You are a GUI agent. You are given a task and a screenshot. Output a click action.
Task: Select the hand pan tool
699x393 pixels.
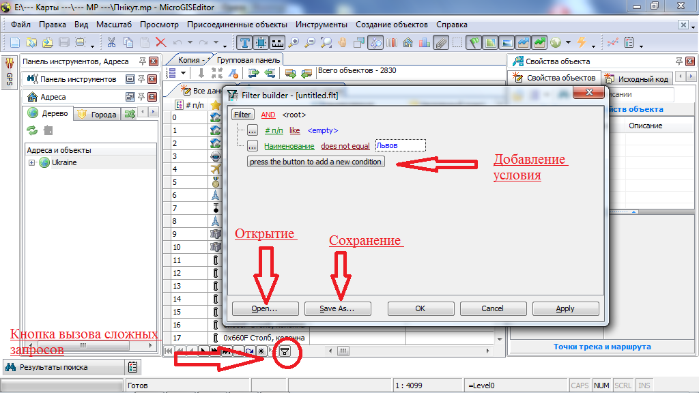pyautogui.click(x=342, y=42)
